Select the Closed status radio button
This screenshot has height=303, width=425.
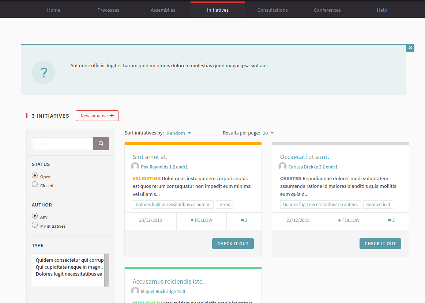pos(35,185)
